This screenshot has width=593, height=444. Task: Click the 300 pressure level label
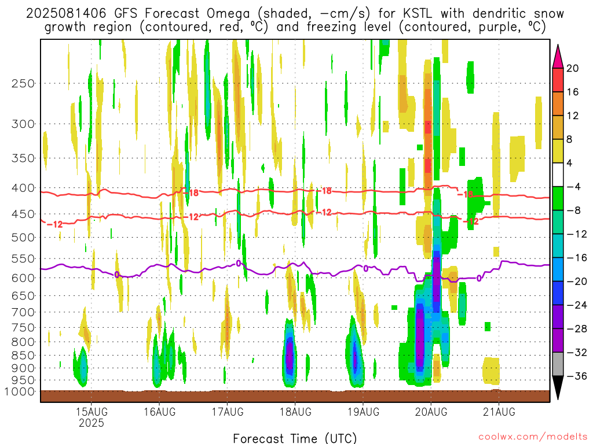(x=23, y=124)
